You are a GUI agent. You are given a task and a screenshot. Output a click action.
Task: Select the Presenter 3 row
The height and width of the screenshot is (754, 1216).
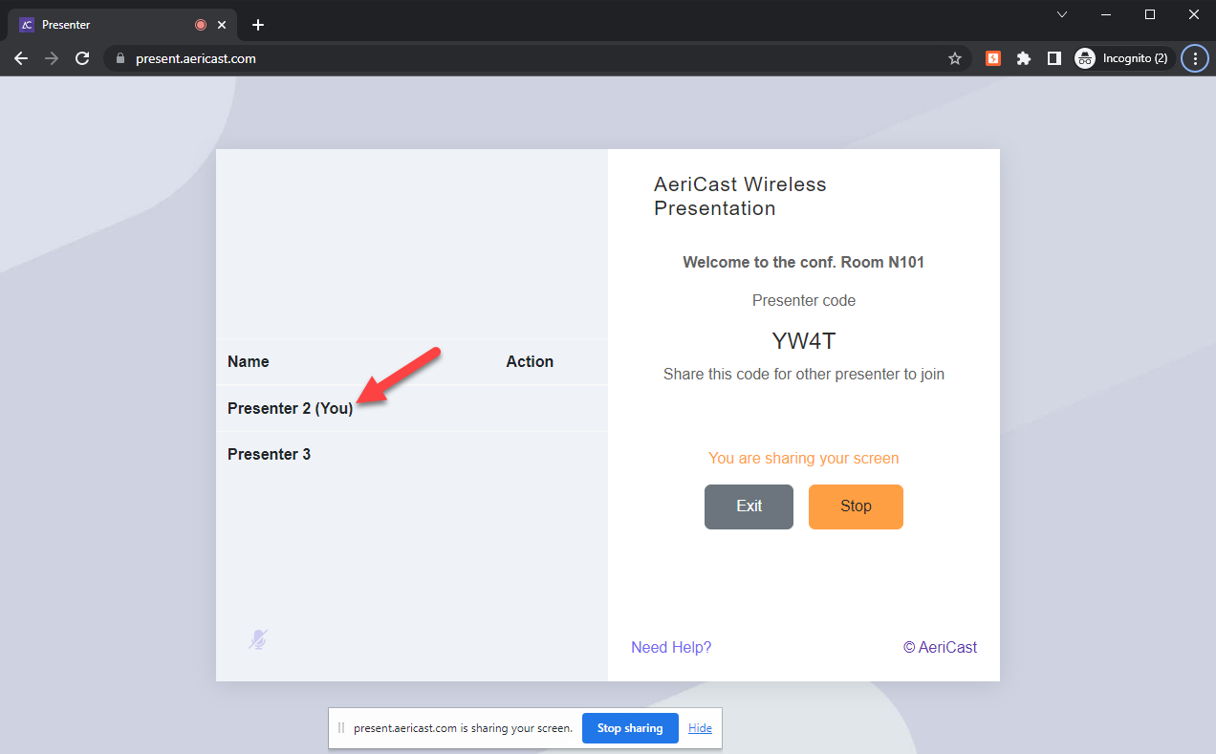412,454
